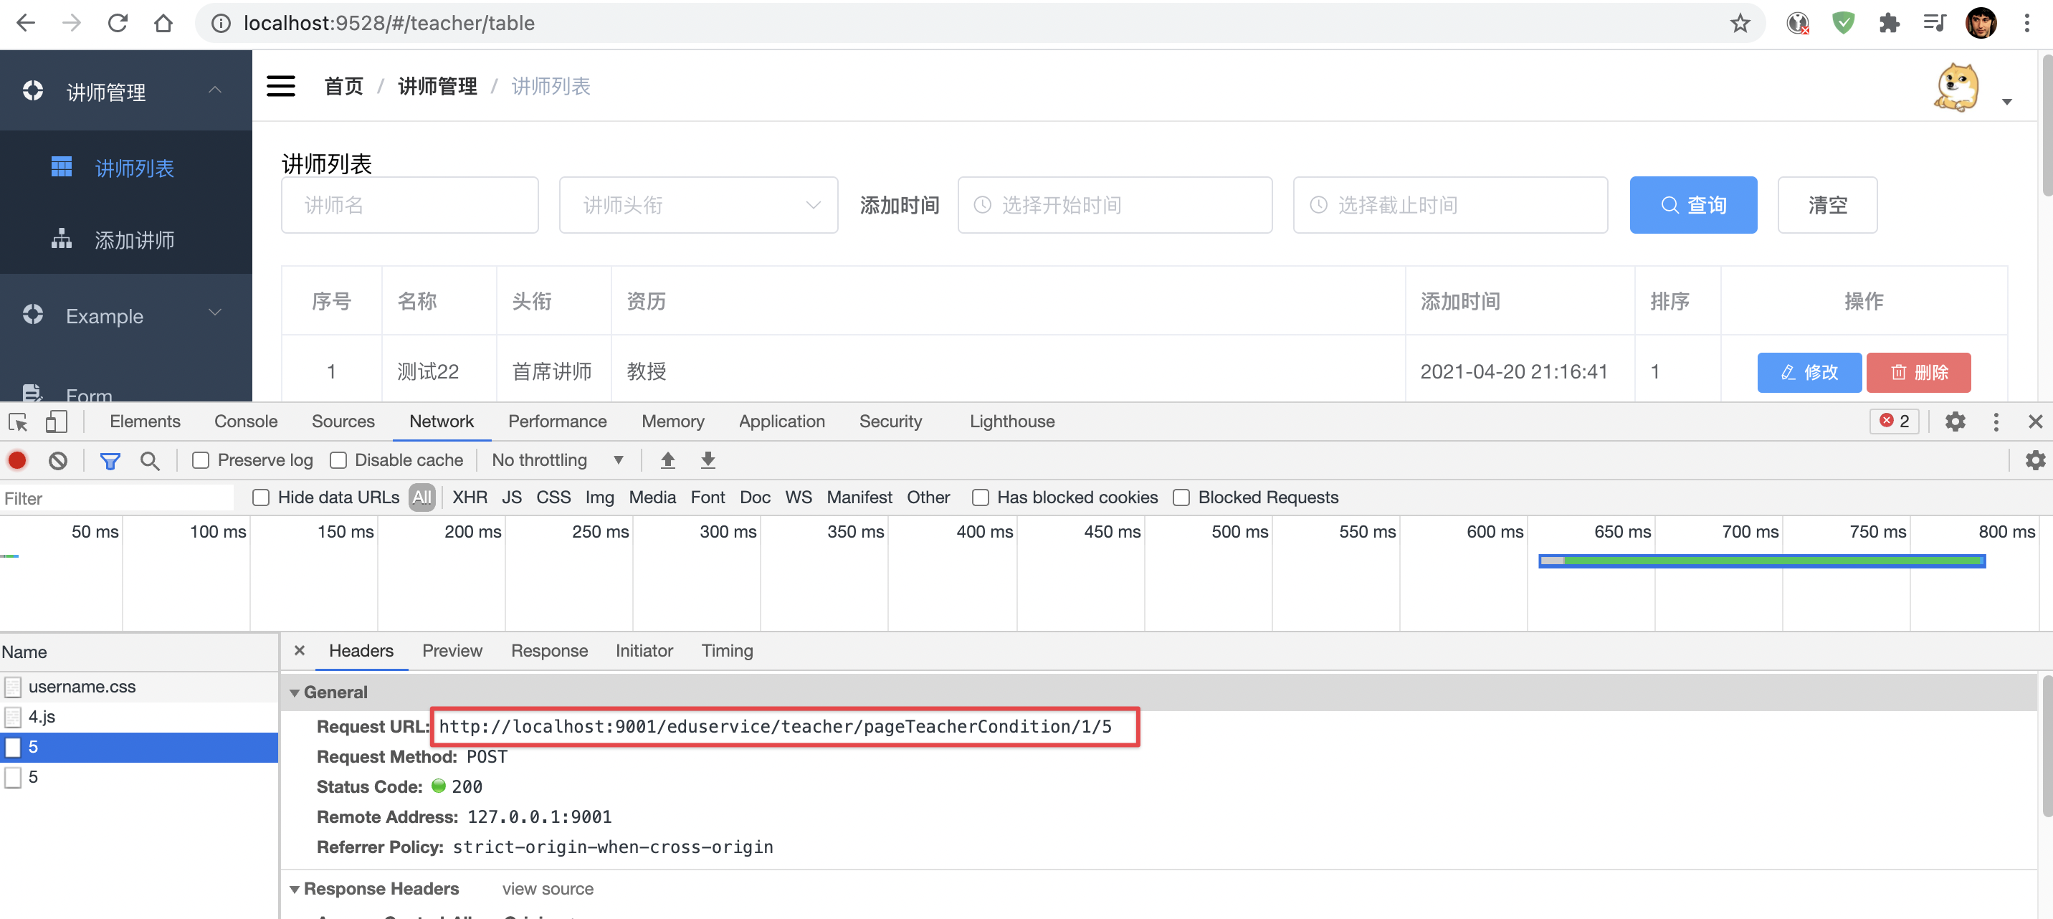Viewport: 2053px width, 919px height.
Task: Click the 讲师名 input field
Action: (x=409, y=205)
